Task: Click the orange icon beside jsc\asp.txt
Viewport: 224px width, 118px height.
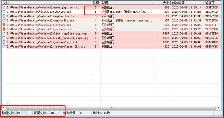Action: (x=4, y=25)
